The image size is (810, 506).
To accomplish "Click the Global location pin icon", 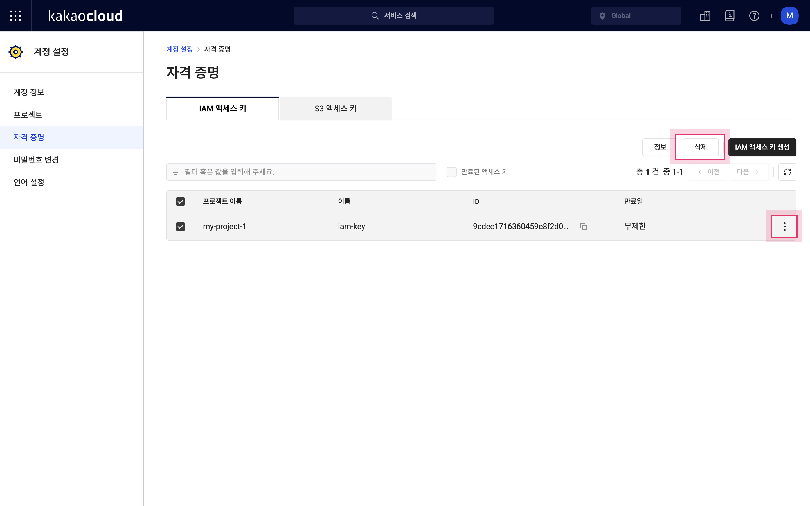I will (x=602, y=16).
